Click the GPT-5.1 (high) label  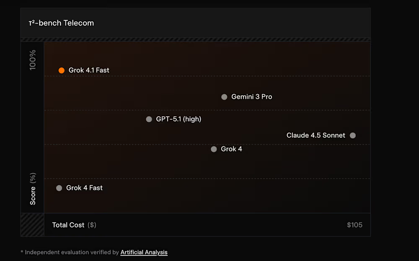[178, 119]
